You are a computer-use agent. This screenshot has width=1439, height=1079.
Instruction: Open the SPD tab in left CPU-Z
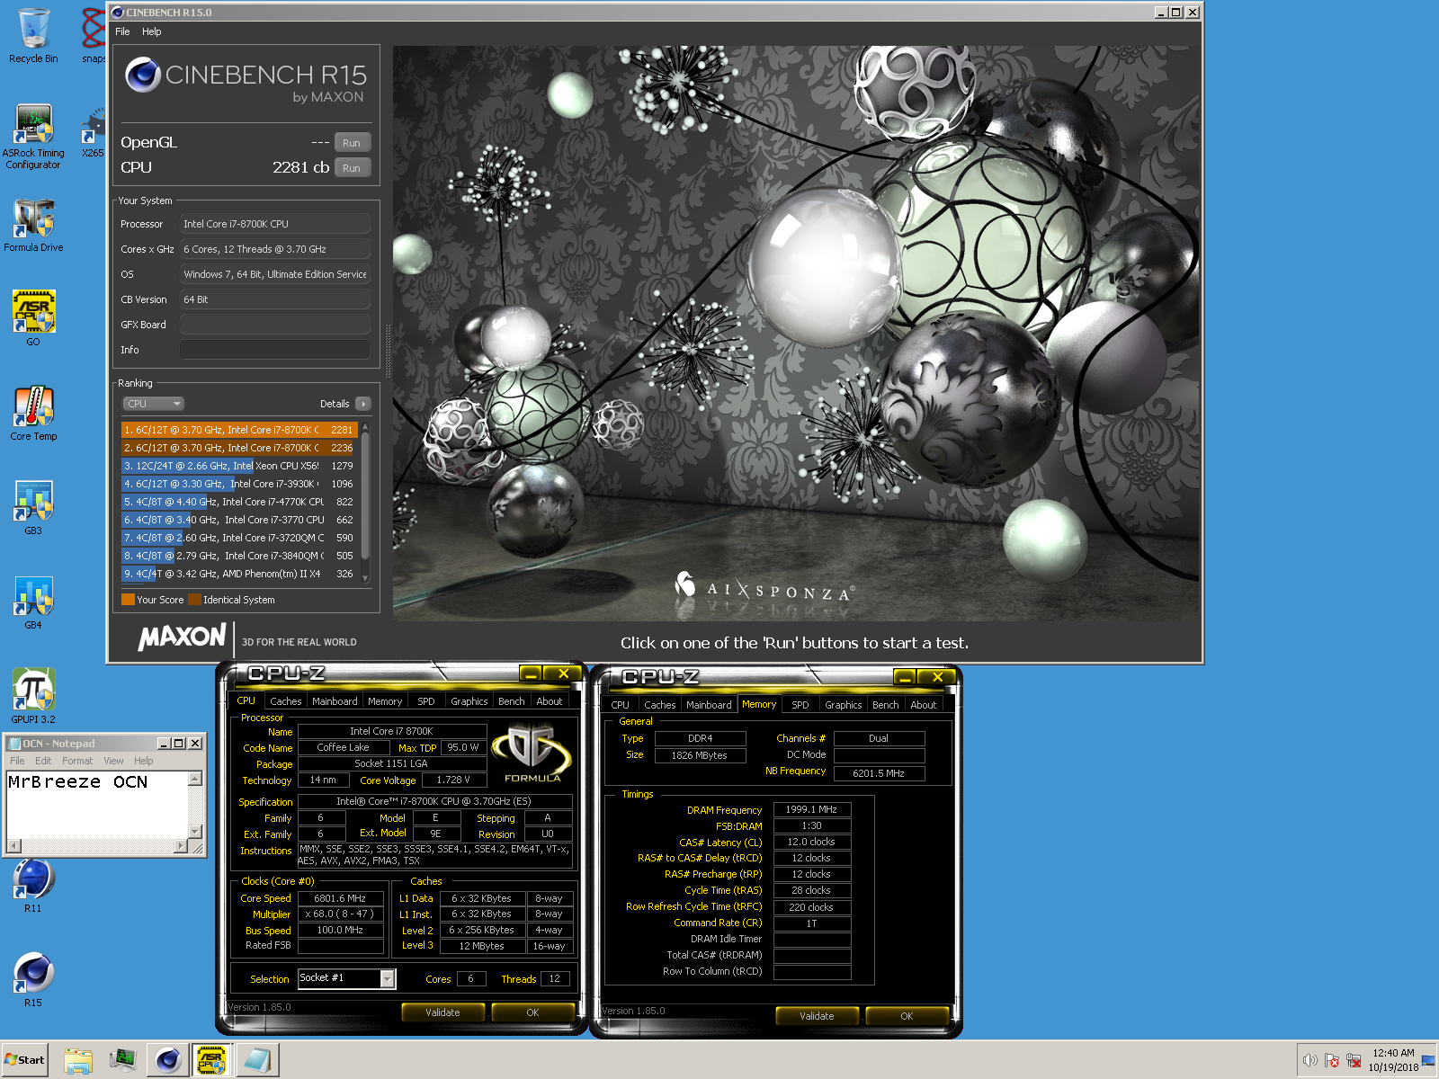pos(426,701)
